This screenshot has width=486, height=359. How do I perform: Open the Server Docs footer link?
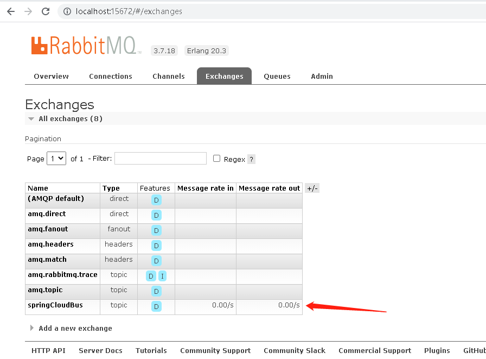[x=100, y=351]
